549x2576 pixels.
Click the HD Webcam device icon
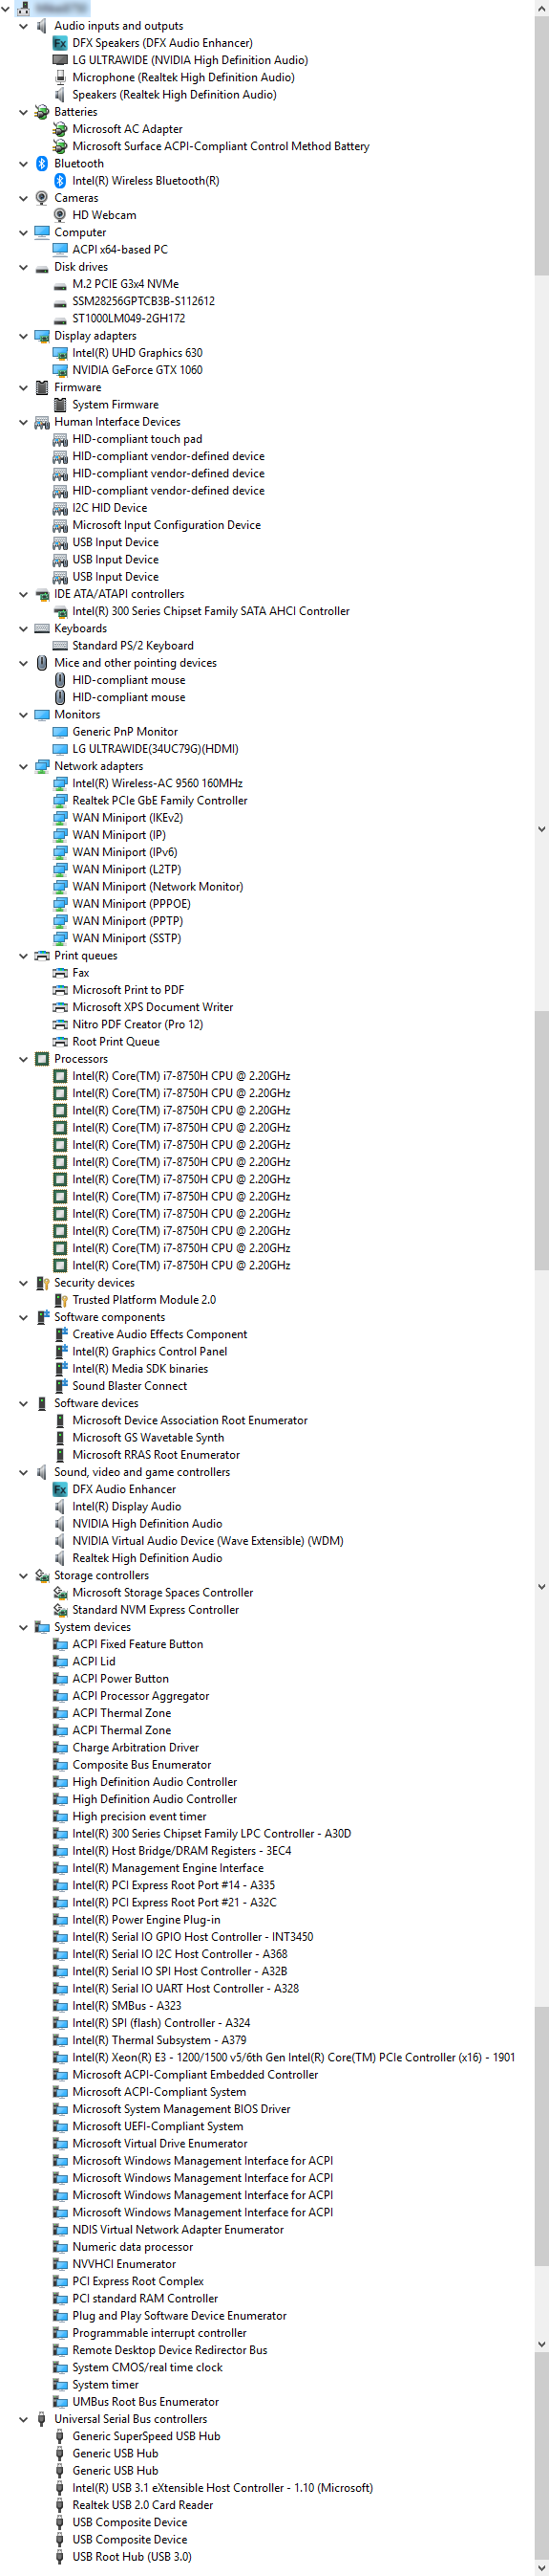click(60, 215)
